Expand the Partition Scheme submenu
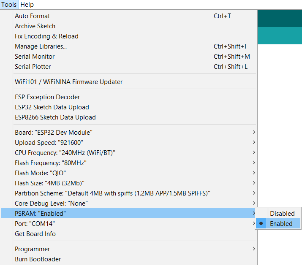Viewport: 302px width, 266px height. tap(112, 193)
